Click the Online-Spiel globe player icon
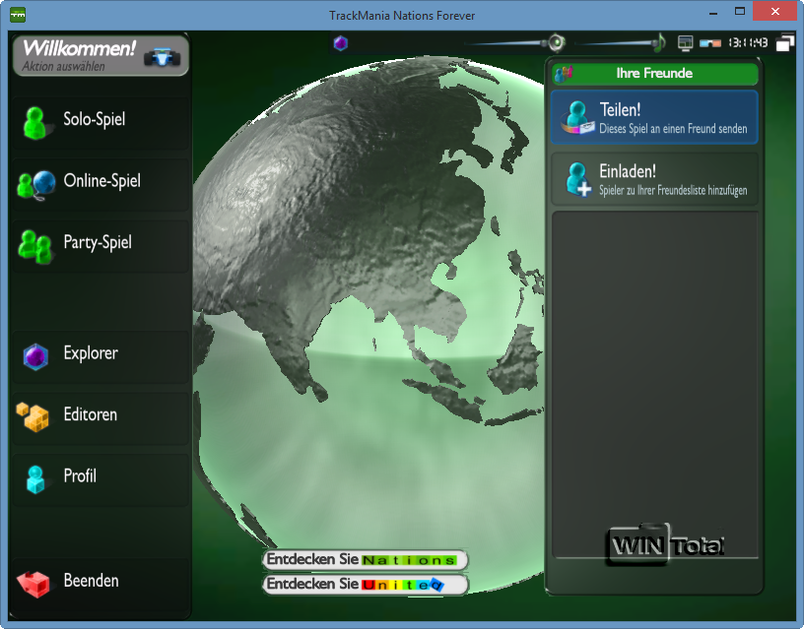 click(35, 184)
